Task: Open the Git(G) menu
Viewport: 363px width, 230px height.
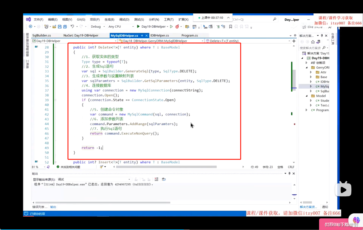Action: tap(81, 19)
